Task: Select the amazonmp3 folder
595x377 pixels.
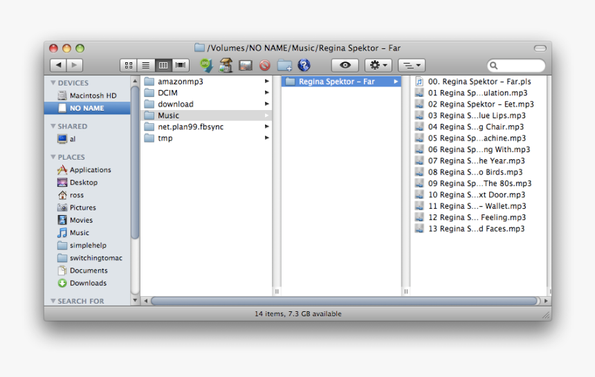Action: [x=206, y=82]
